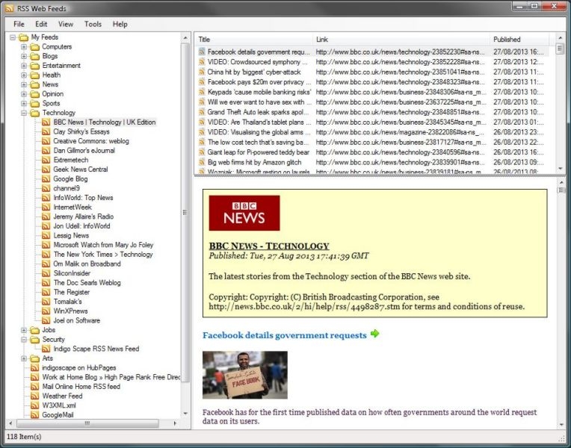
Task: Click the Creative Commons weblog feed icon
Action: 46,141
